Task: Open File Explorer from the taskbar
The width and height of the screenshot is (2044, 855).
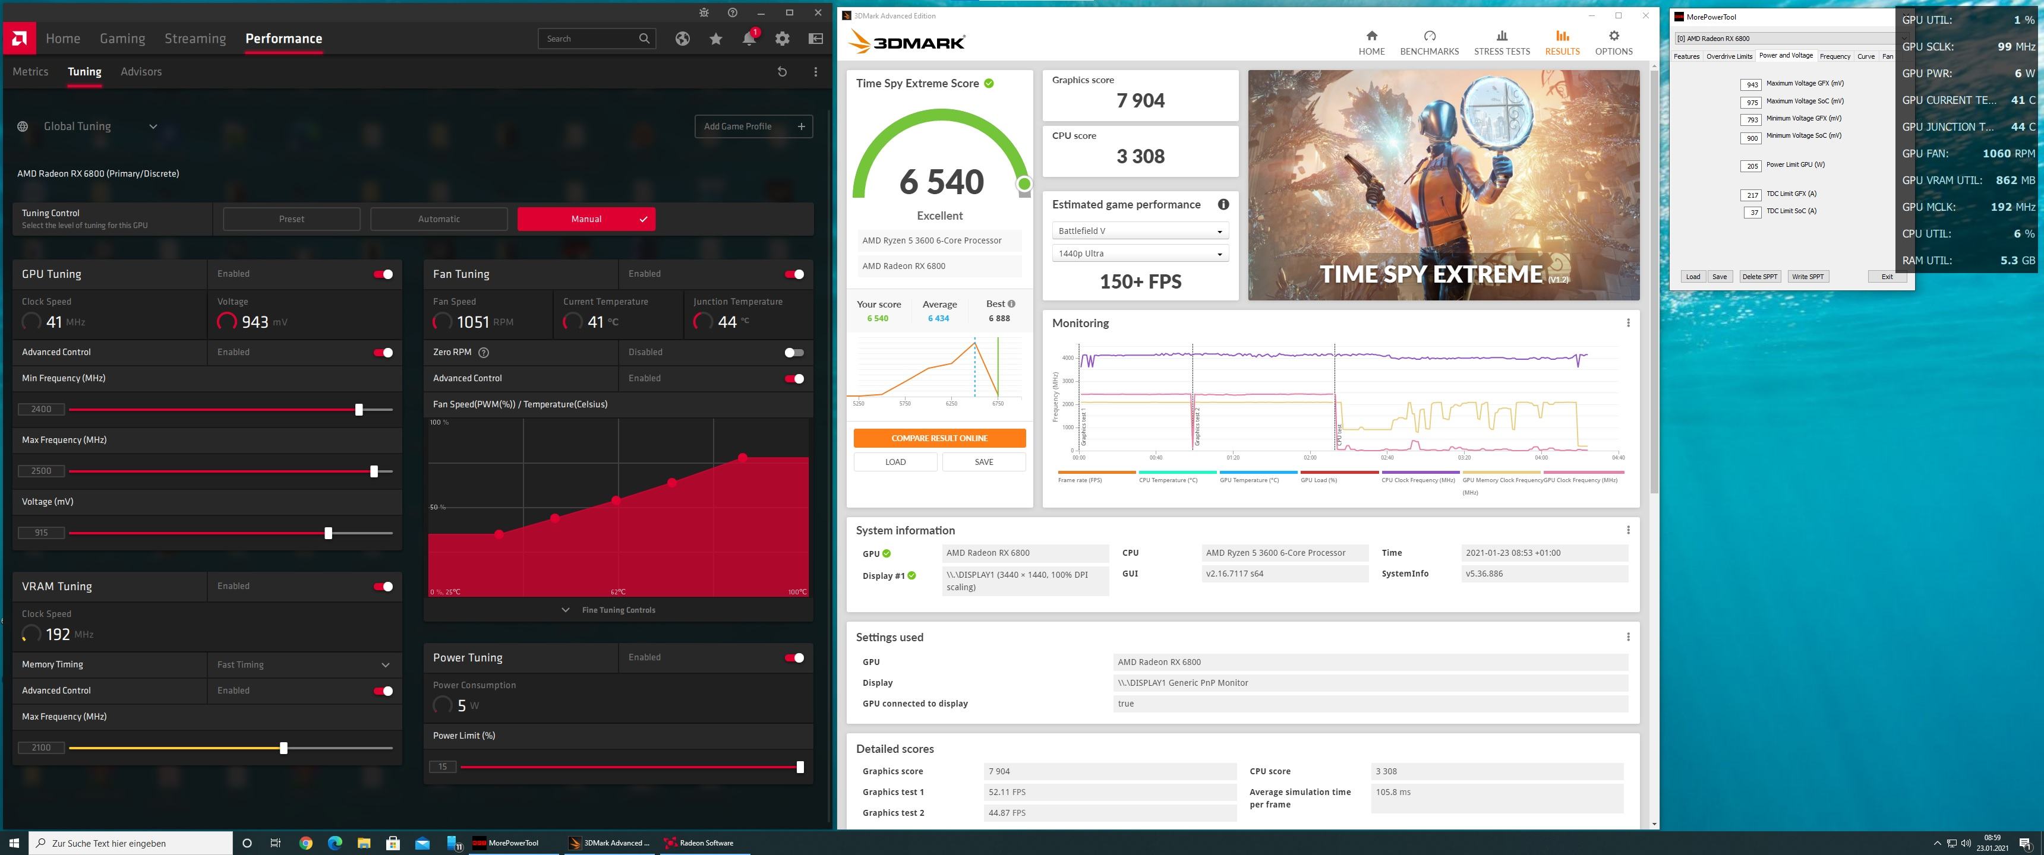Action: [364, 843]
